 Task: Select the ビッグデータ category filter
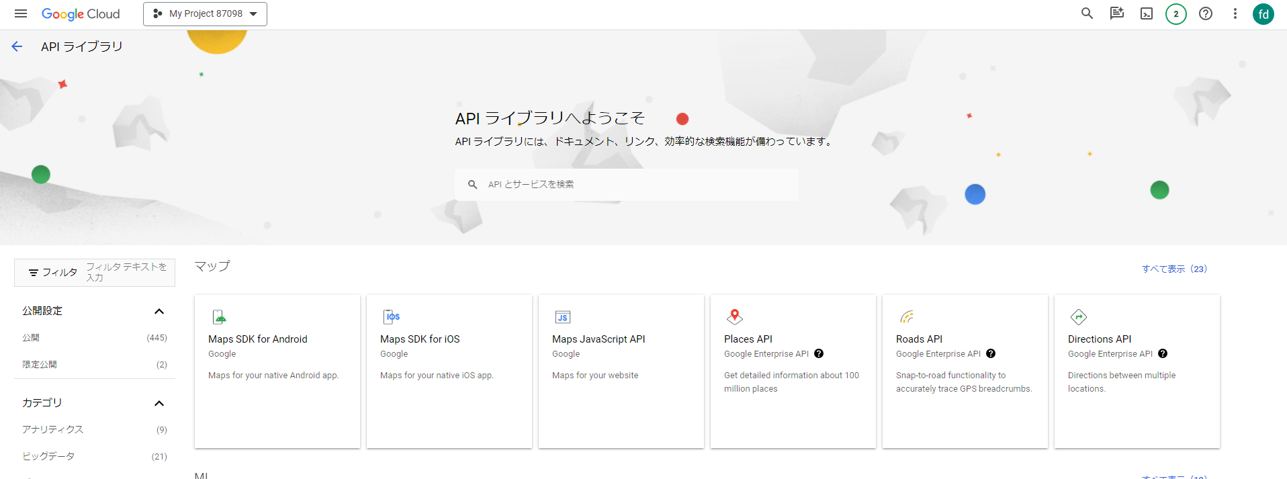click(95, 457)
